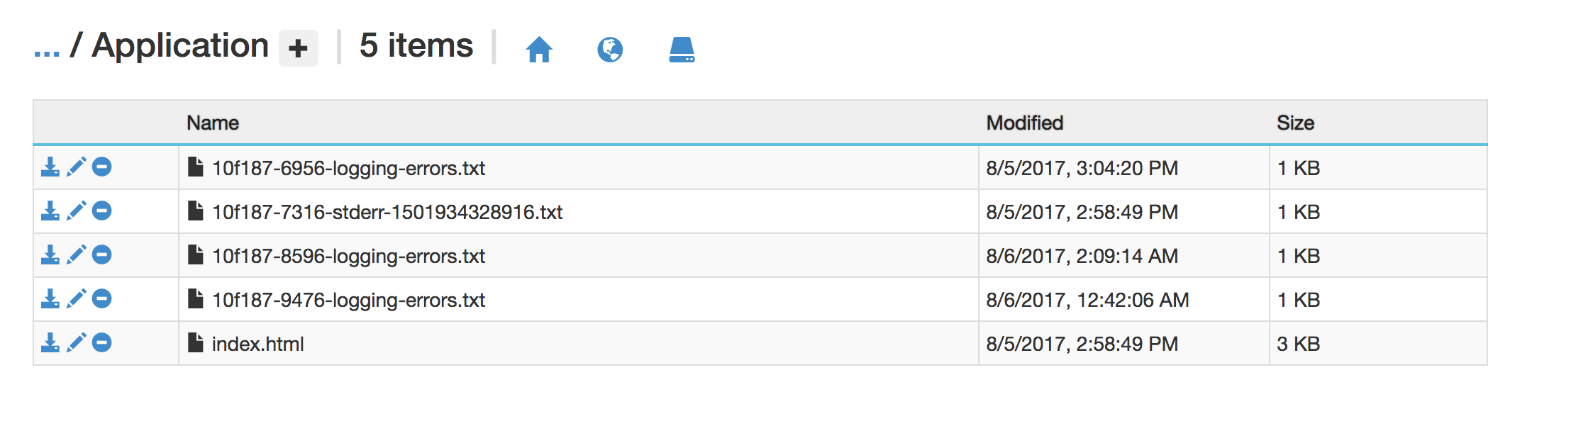
Task: Sort files by the Name column
Action: point(212,122)
